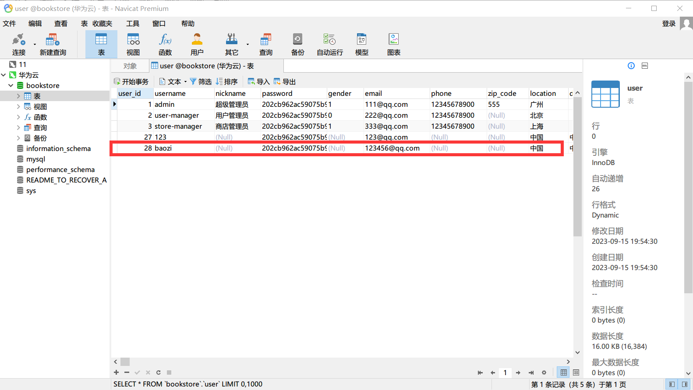Open the 备份 (Backup) toolbar icon
Image resolution: width=693 pixels, height=390 pixels.
[x=298, y=44]
